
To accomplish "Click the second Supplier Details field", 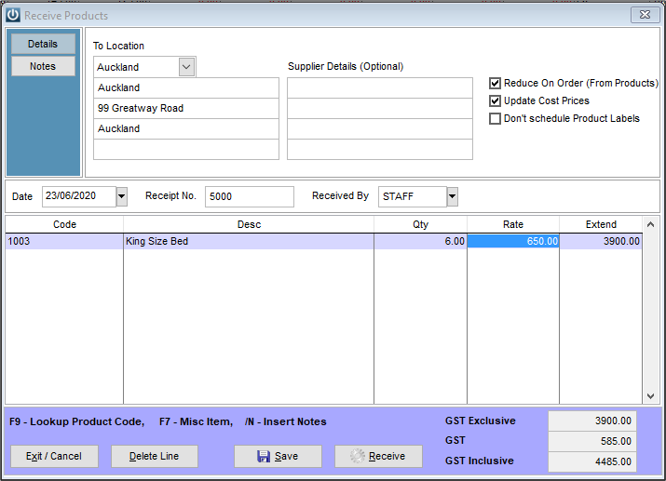I will (380, 108).
